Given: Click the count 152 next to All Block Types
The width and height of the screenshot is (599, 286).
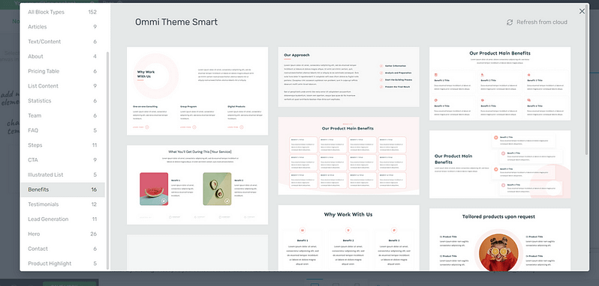Looking at the screenshot, I should [x=92, y=12].
